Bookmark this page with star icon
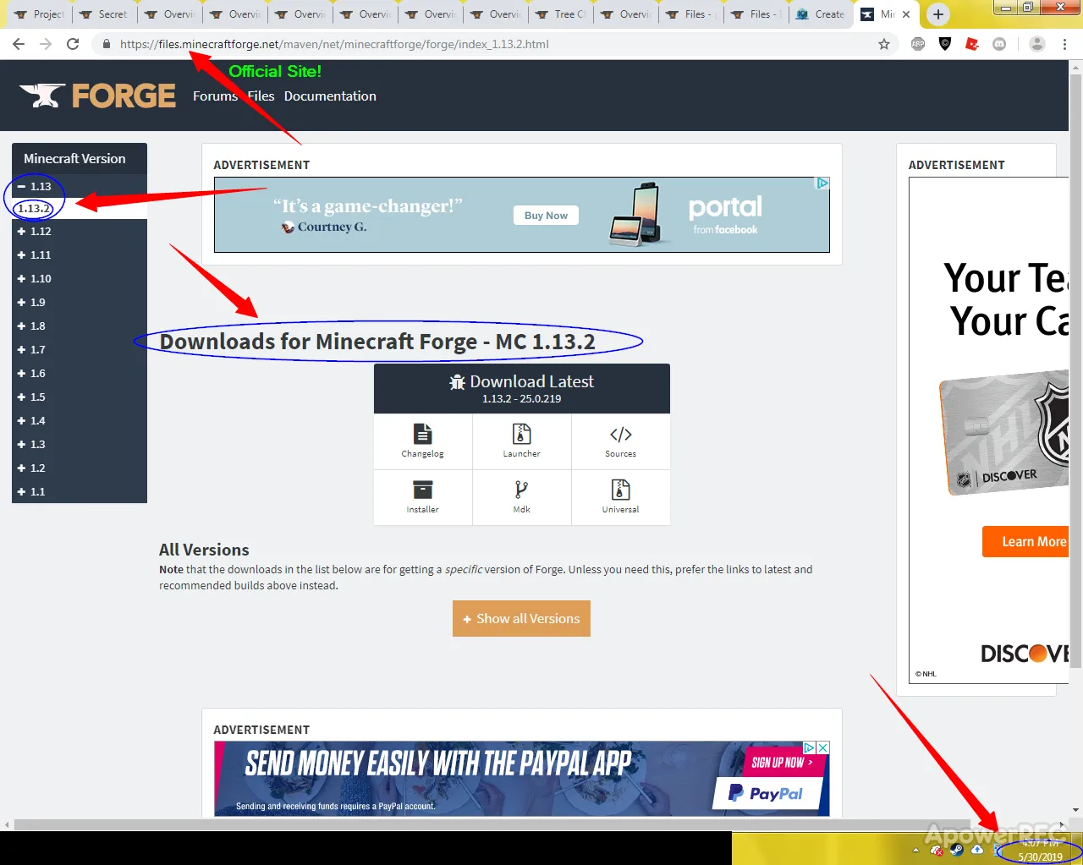The width and height of the screenshot is (1083, 865). point(884,44)
